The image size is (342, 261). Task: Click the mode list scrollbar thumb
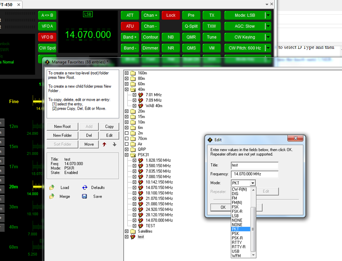pos(253,229)
